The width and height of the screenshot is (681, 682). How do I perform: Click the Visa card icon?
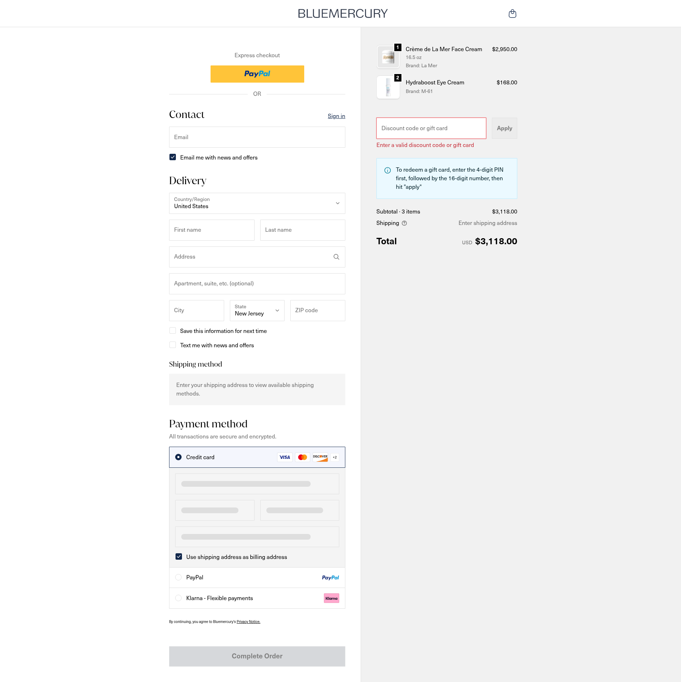pos(285,457)
